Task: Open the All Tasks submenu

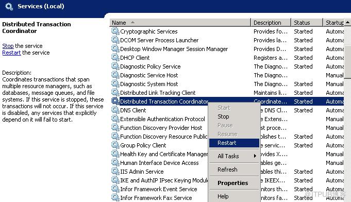Action: tap(234, 156)
